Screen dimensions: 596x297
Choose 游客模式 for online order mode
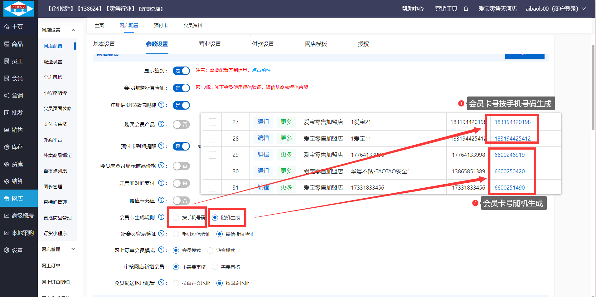click(211, 250)
